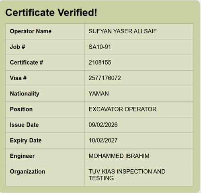Viewport: 201px width, 193px height.
Task: Select engineer name 'MOHAMMED IBRAHIM'
Action: [119, 156]
